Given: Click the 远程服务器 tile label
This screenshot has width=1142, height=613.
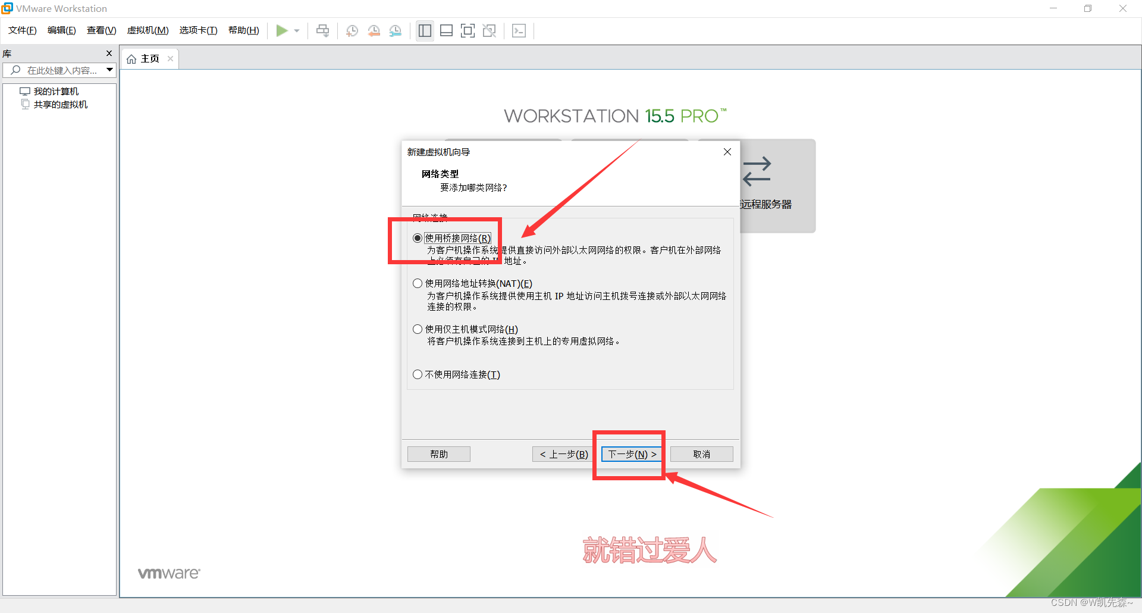Looking at the screenshot, I should (x=765, y=204).
